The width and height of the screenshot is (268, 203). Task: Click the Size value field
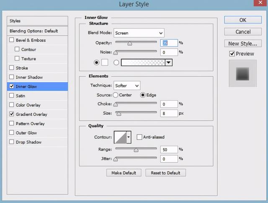pyautogui.click(x=169, y=113)
